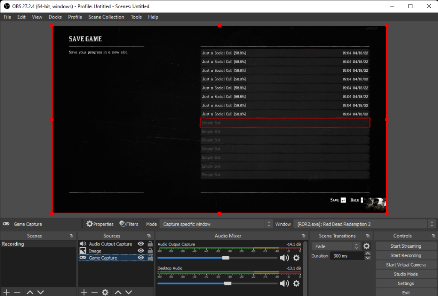Click the Exit button
The image size is (438, 296).
pyautogui.click(x=405, y=293)
